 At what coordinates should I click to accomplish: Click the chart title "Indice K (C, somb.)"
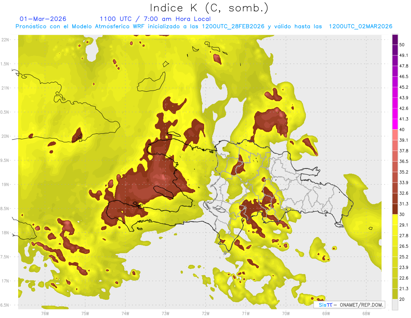(x=209, y=8)
